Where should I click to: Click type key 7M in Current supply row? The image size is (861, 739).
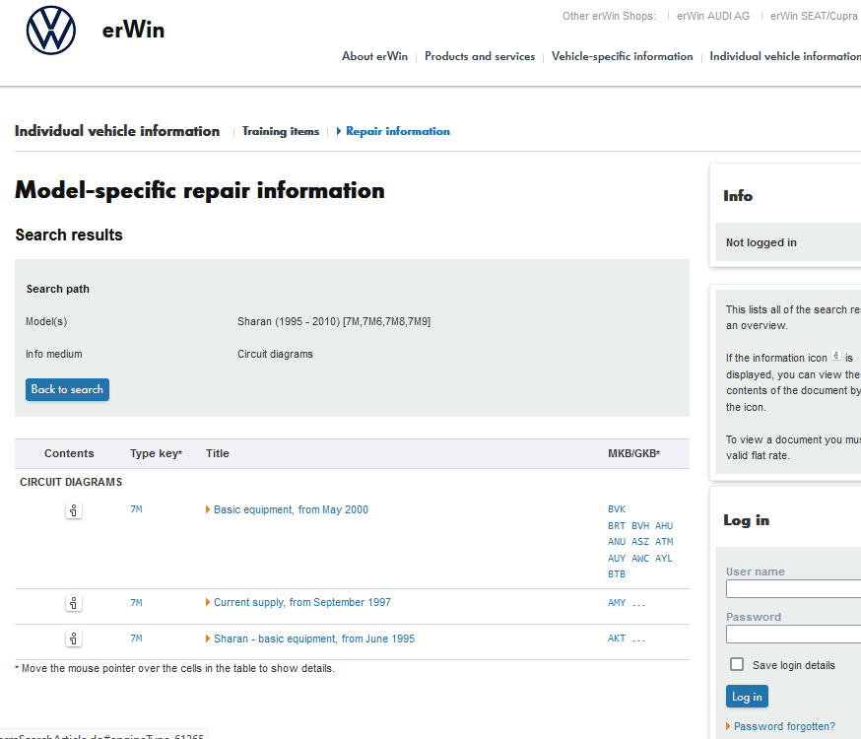tap(136, 602)
